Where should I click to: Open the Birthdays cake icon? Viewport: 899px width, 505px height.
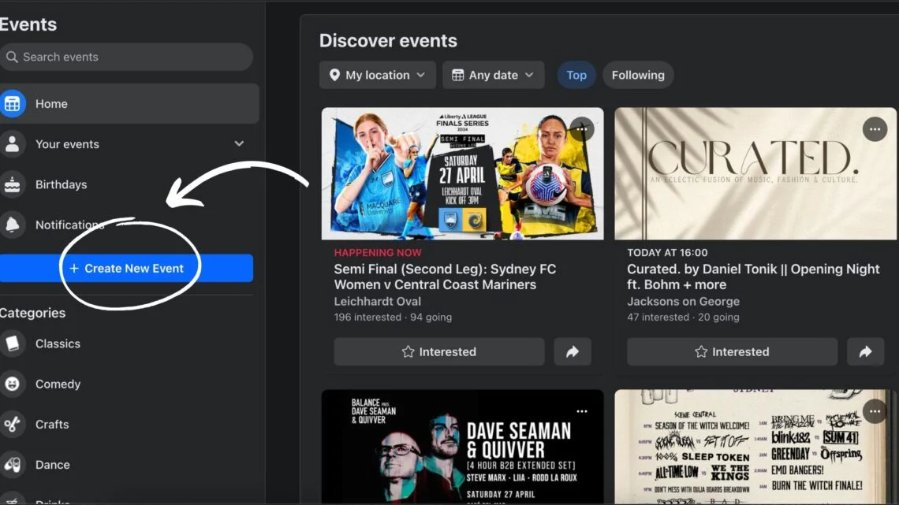pos(12,184)
